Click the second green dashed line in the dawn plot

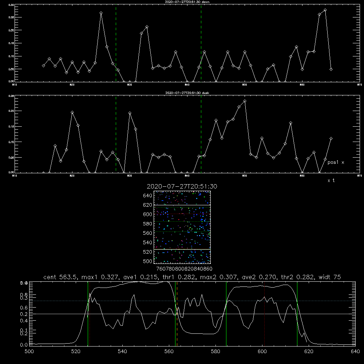201,43
